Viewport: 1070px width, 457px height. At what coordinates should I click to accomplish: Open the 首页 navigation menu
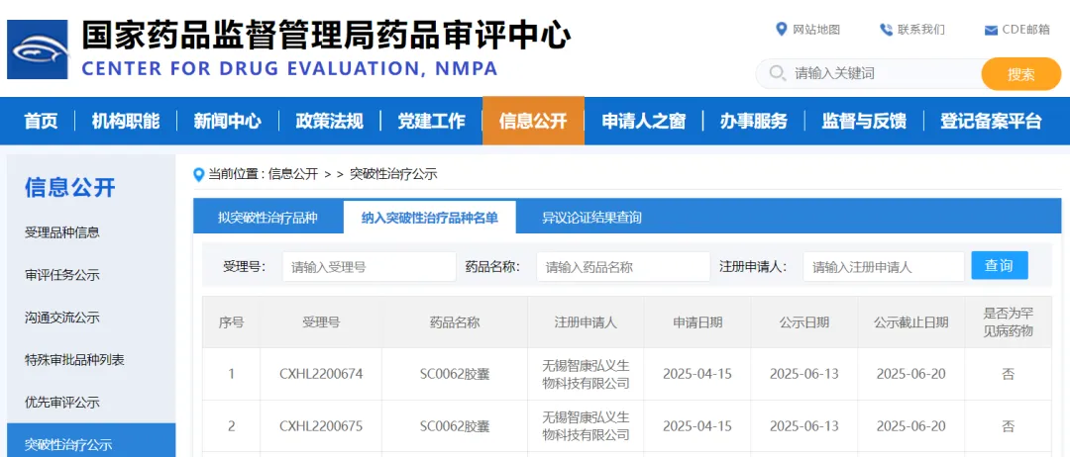(x=41, y=122)
